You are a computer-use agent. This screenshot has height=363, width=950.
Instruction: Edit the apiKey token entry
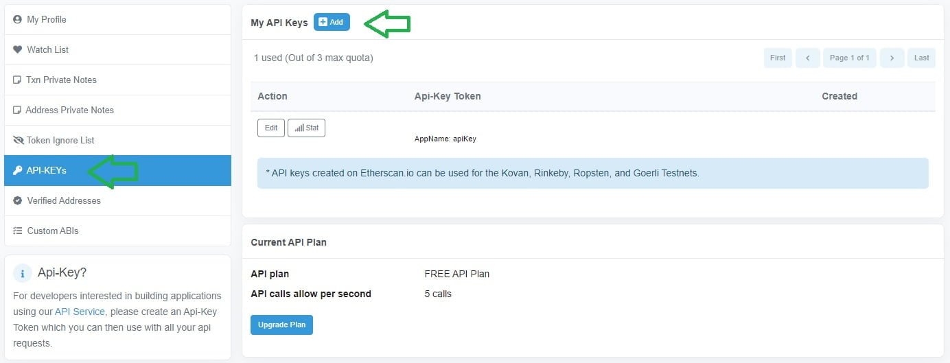271,128
